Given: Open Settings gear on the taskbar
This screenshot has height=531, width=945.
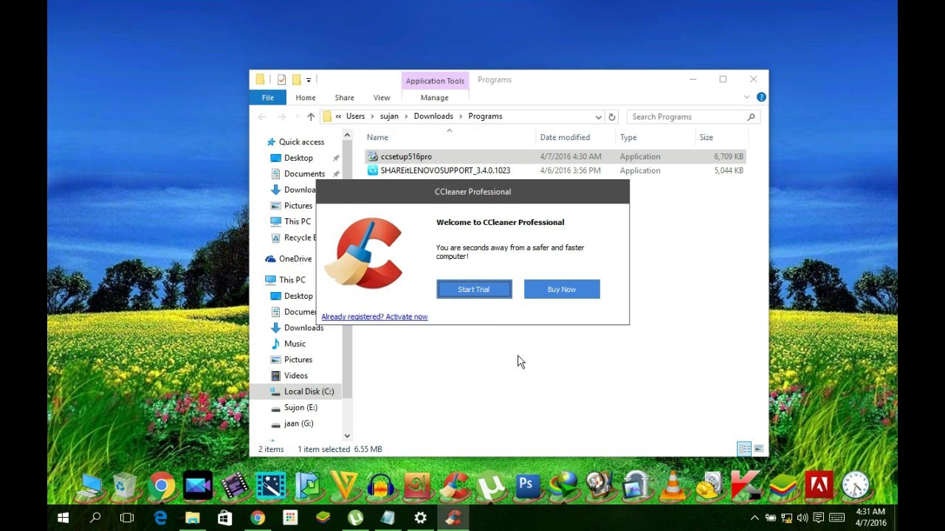Looking at the screenshot, I should click(420, 518).
